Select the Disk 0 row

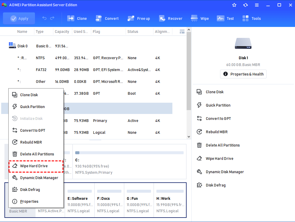tap(87, 46)
